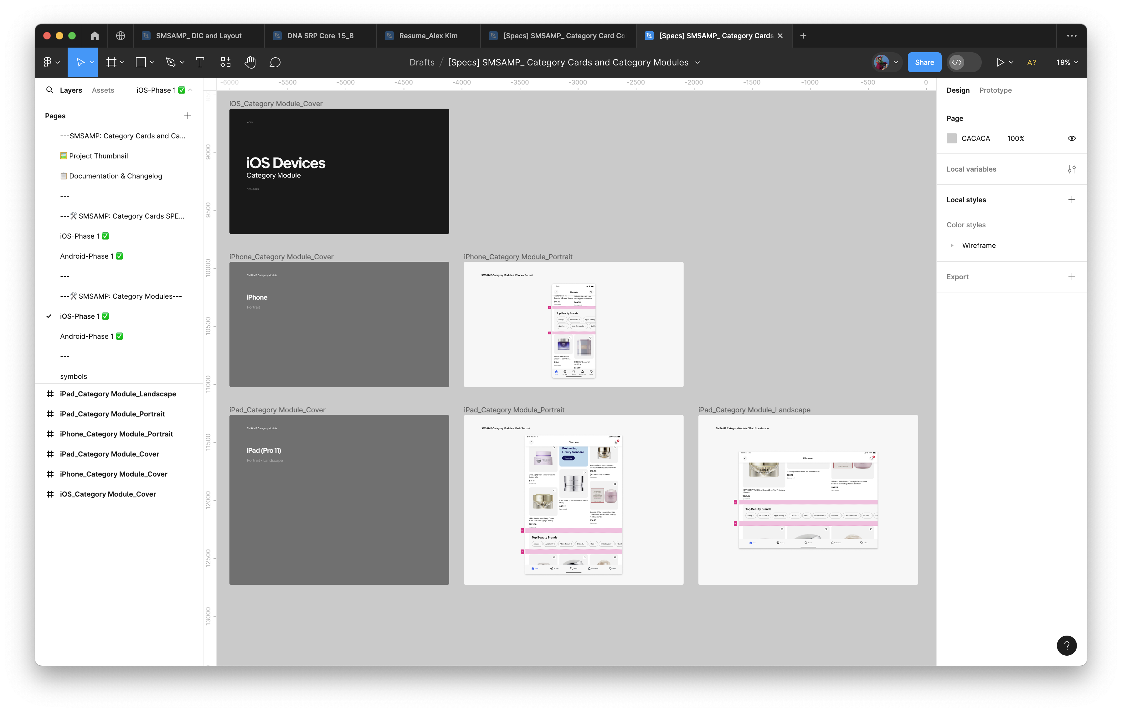Open a new tab with plus

[803, 35]
